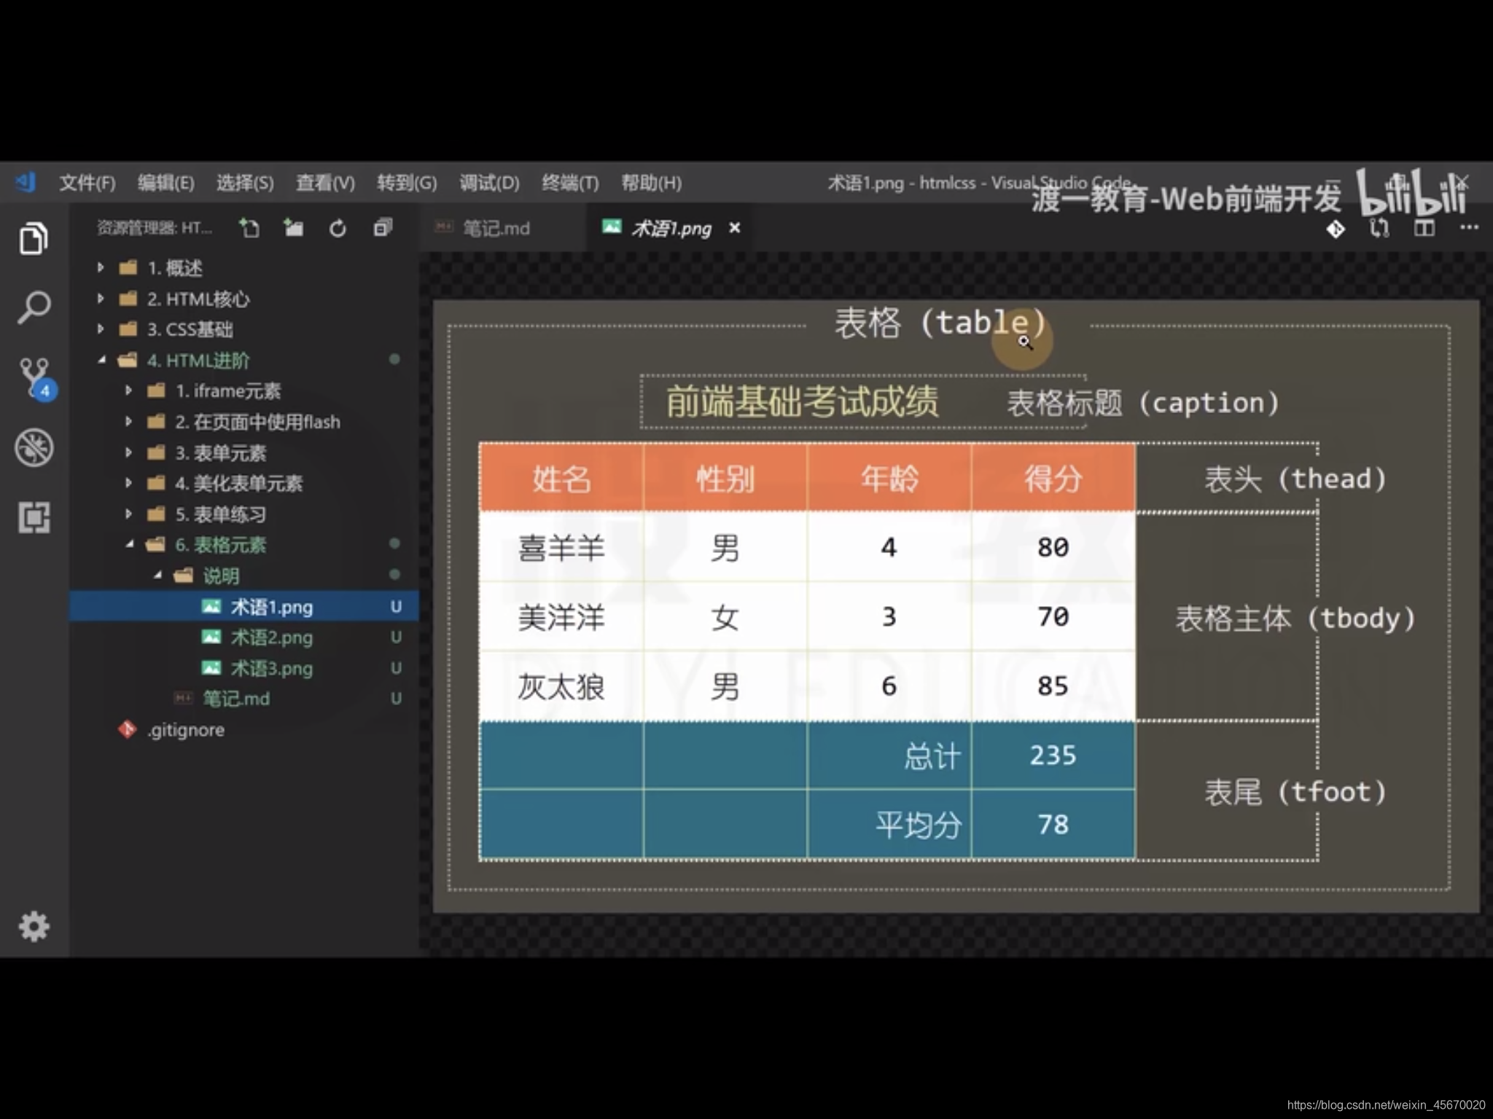Image resolution: width=1493 pixels, height=1119 pixels.
Task: Open 术语2.png file in explorer
Action: coord(244,637)
